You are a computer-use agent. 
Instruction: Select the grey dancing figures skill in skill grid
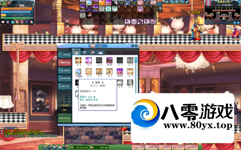coord(130,60)
